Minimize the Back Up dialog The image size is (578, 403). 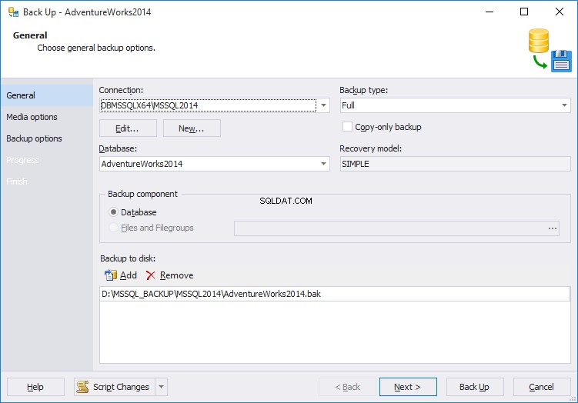[x=489, y=12]
